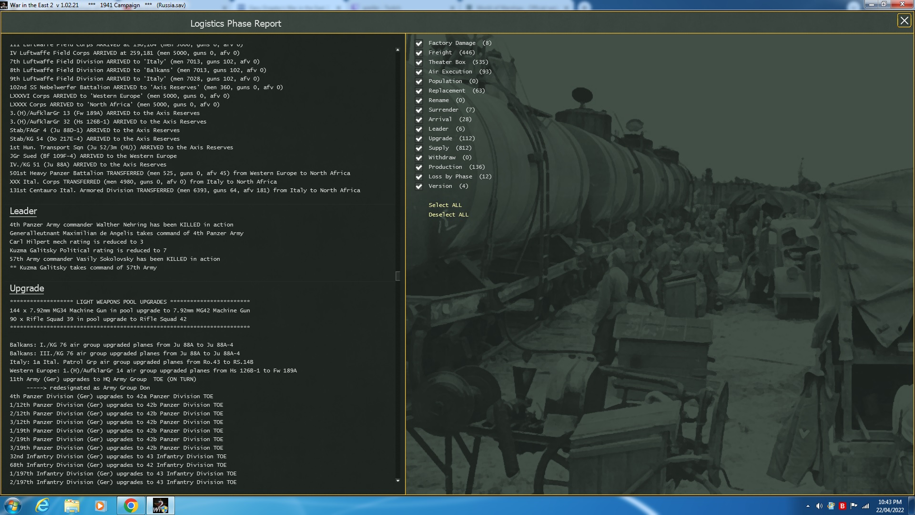
Task: Click the Upgrade section heading
Action: 27,288
